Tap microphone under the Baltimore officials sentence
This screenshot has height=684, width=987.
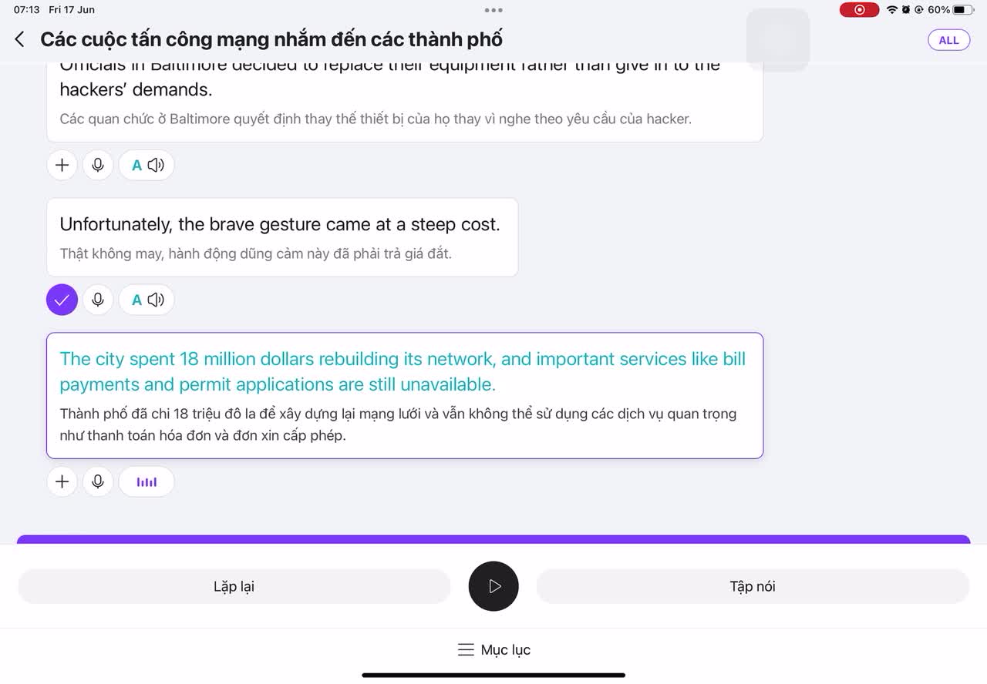(98, 165)
